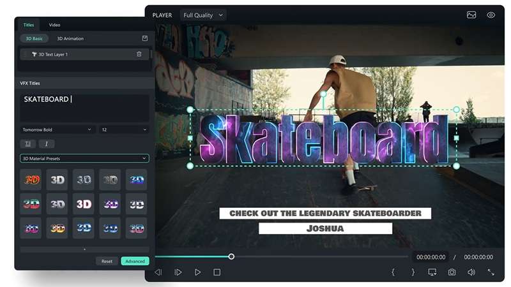The image size is (511, 287).
Task: Click the volume speaker icon
Action: point(471,272)
